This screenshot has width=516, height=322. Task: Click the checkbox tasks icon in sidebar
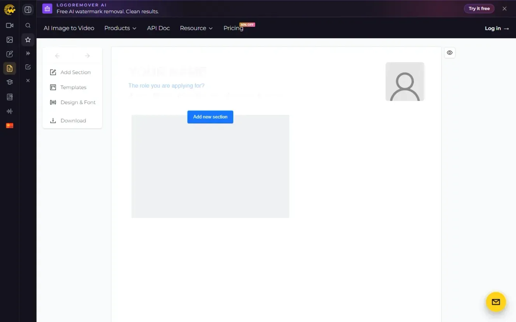coord(28,67)
